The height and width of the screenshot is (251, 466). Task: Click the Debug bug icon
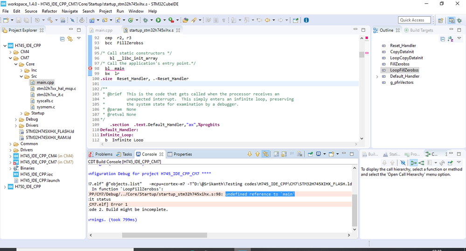point(146,20)
